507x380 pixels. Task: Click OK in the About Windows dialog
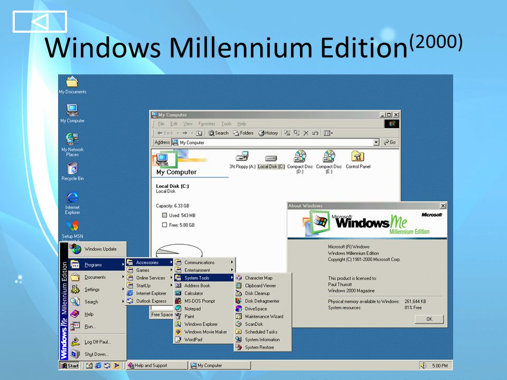tap(429, 319)
